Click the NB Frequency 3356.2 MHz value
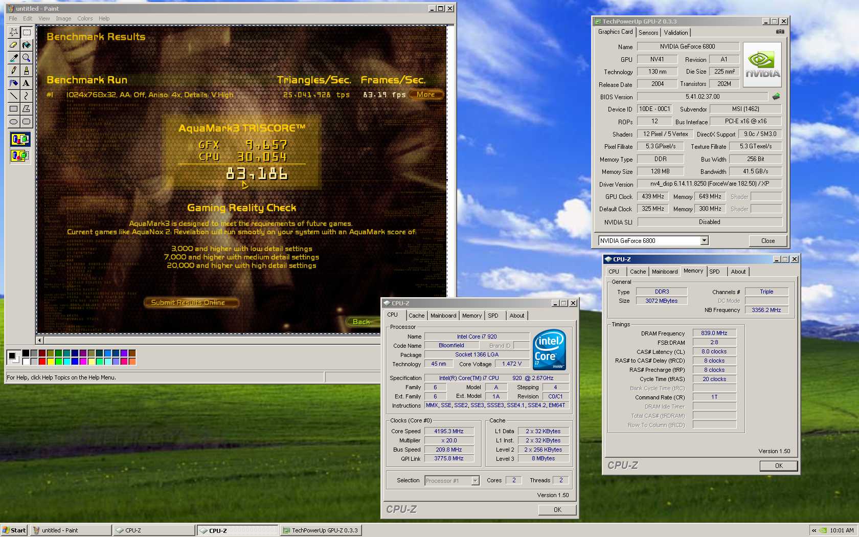This screenshot has width=859, height=537. tap(766, 310)
